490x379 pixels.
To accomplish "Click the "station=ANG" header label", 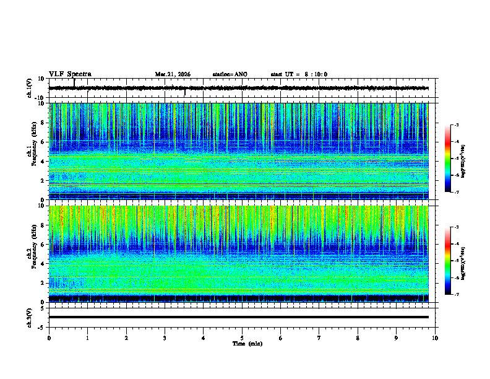I will pyautogui.click(x=230, y=74).
